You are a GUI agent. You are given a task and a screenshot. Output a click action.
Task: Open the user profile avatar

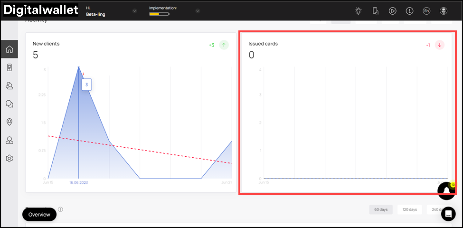tap(444, 11)
